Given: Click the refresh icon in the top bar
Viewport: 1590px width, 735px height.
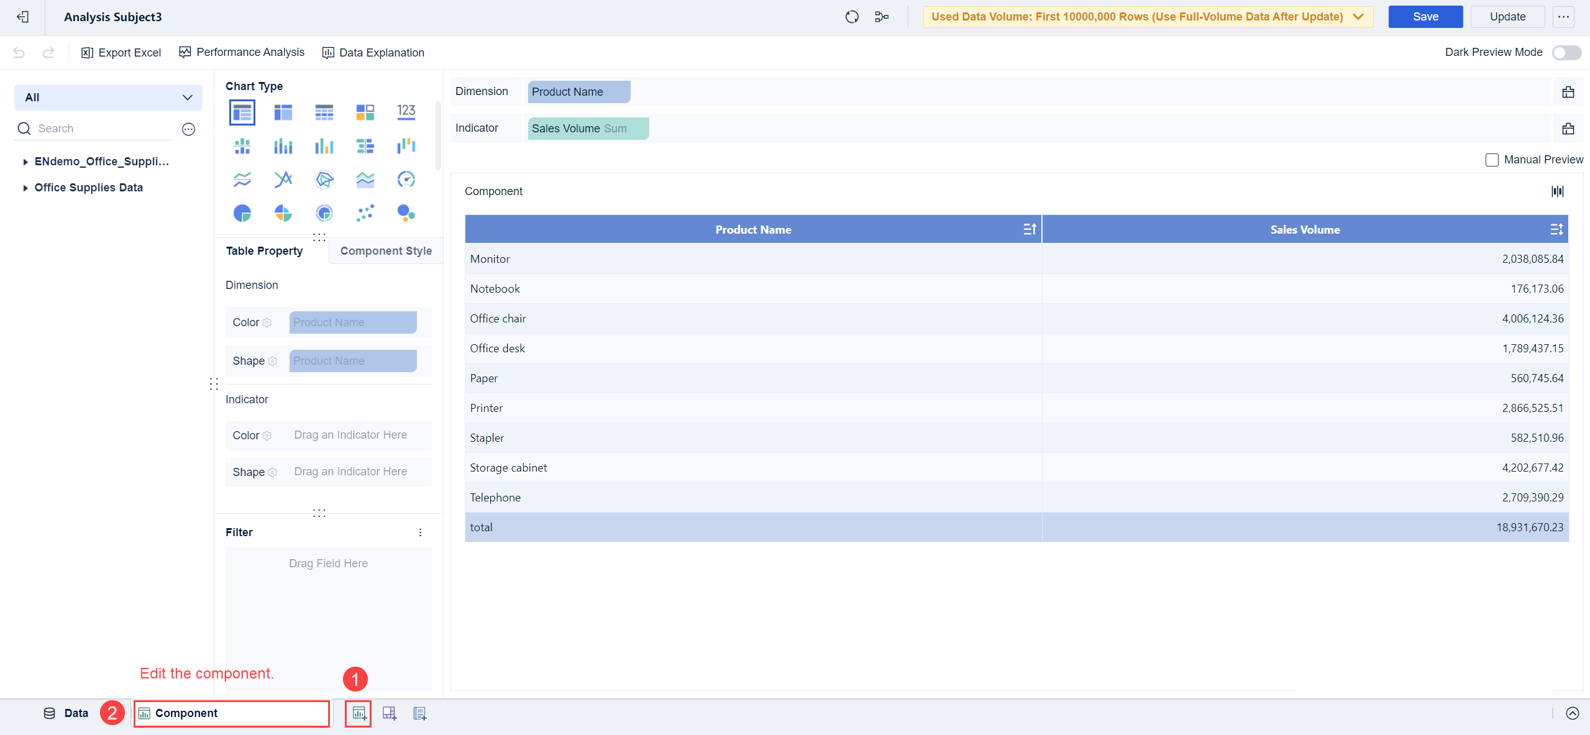Looking at the screenshot, I should point(852,17).
